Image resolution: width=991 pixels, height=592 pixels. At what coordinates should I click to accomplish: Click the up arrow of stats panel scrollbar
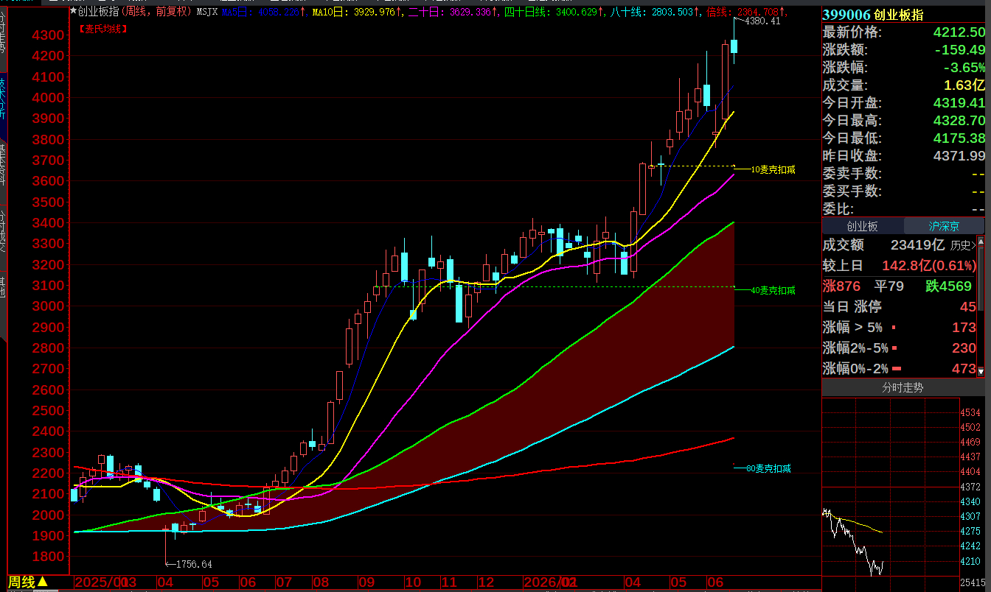981,241
